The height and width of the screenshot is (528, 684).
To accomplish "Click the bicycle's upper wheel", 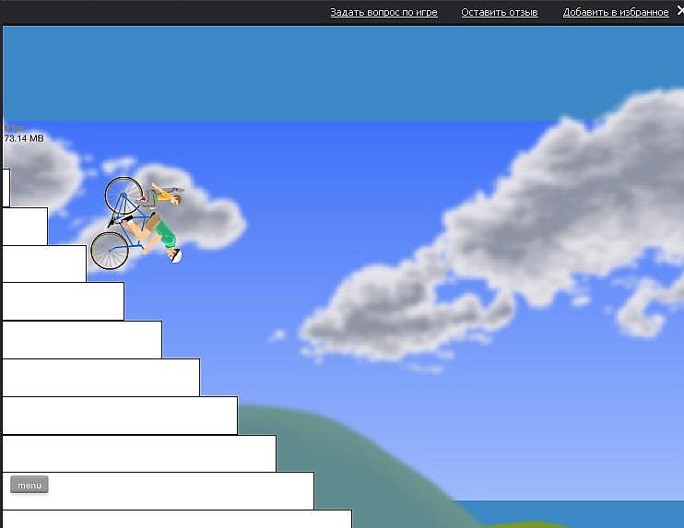I will 124,195.
